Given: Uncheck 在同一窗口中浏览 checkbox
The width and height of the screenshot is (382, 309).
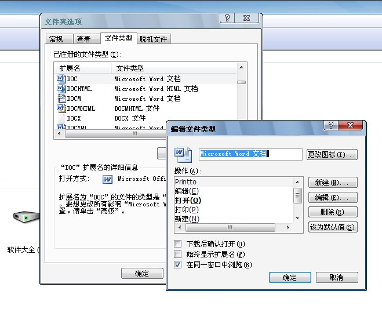Looking at the screenshot, I should tap(177, 264).
